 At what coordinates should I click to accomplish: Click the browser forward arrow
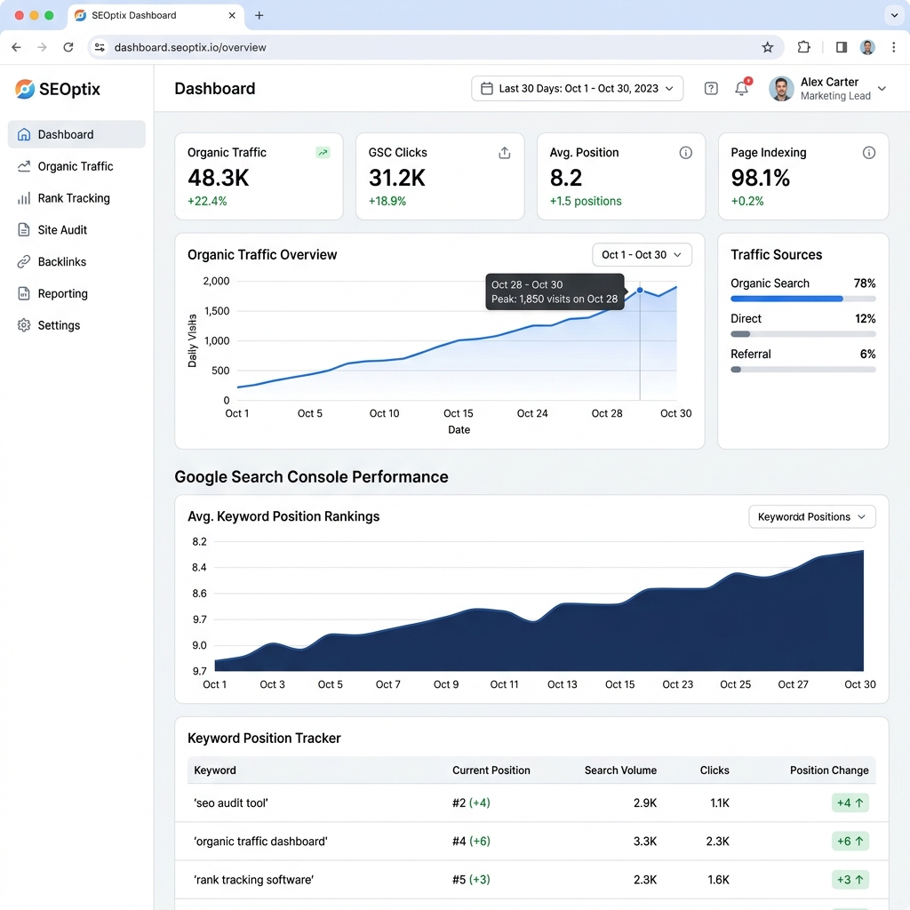(x=42, y=47)
